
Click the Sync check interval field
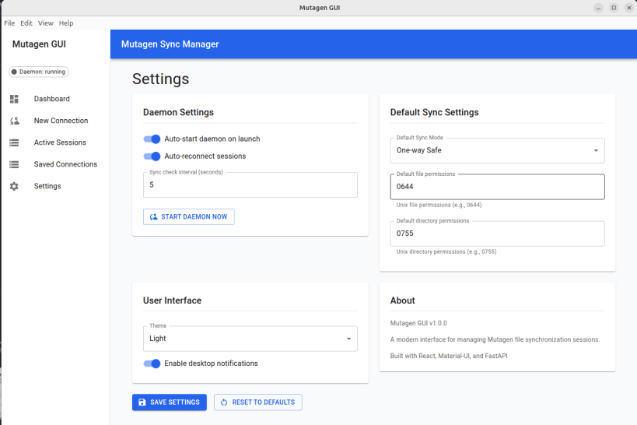[250, 185]
